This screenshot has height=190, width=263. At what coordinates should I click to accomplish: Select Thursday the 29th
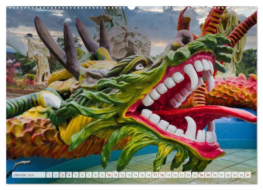235,175
